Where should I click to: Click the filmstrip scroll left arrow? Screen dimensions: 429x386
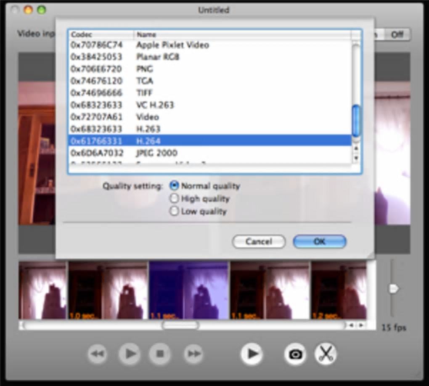351,325
